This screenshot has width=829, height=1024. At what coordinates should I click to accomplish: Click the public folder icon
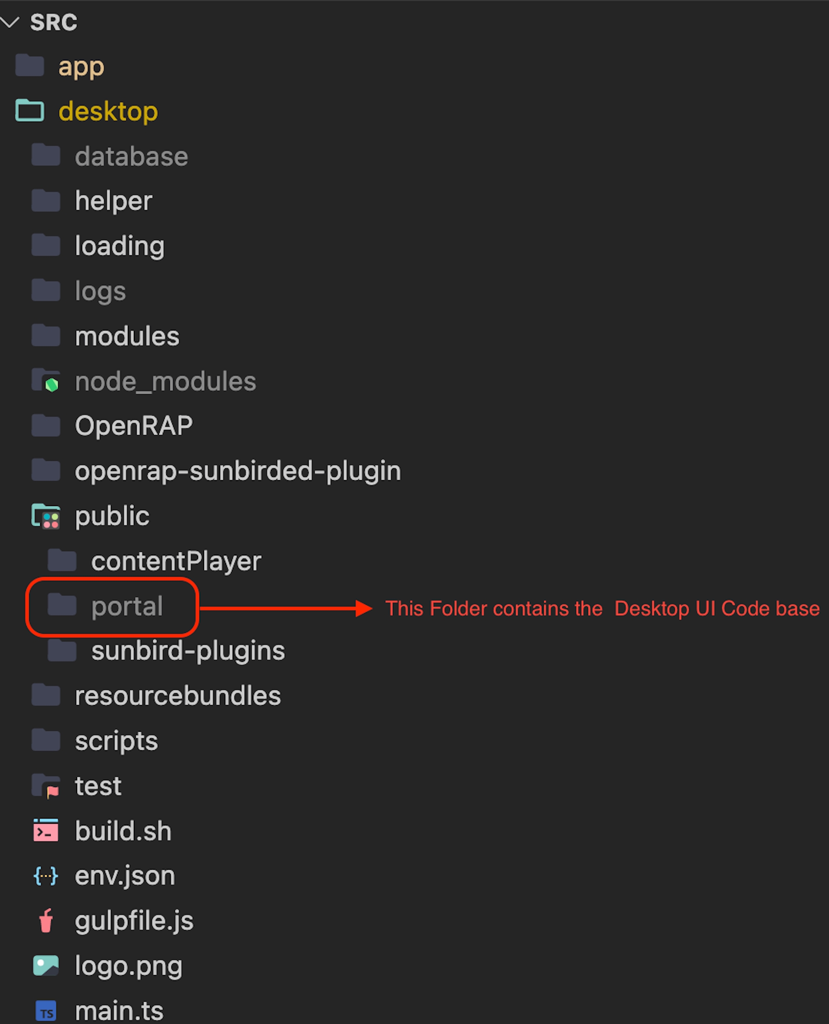coord(46,516)
